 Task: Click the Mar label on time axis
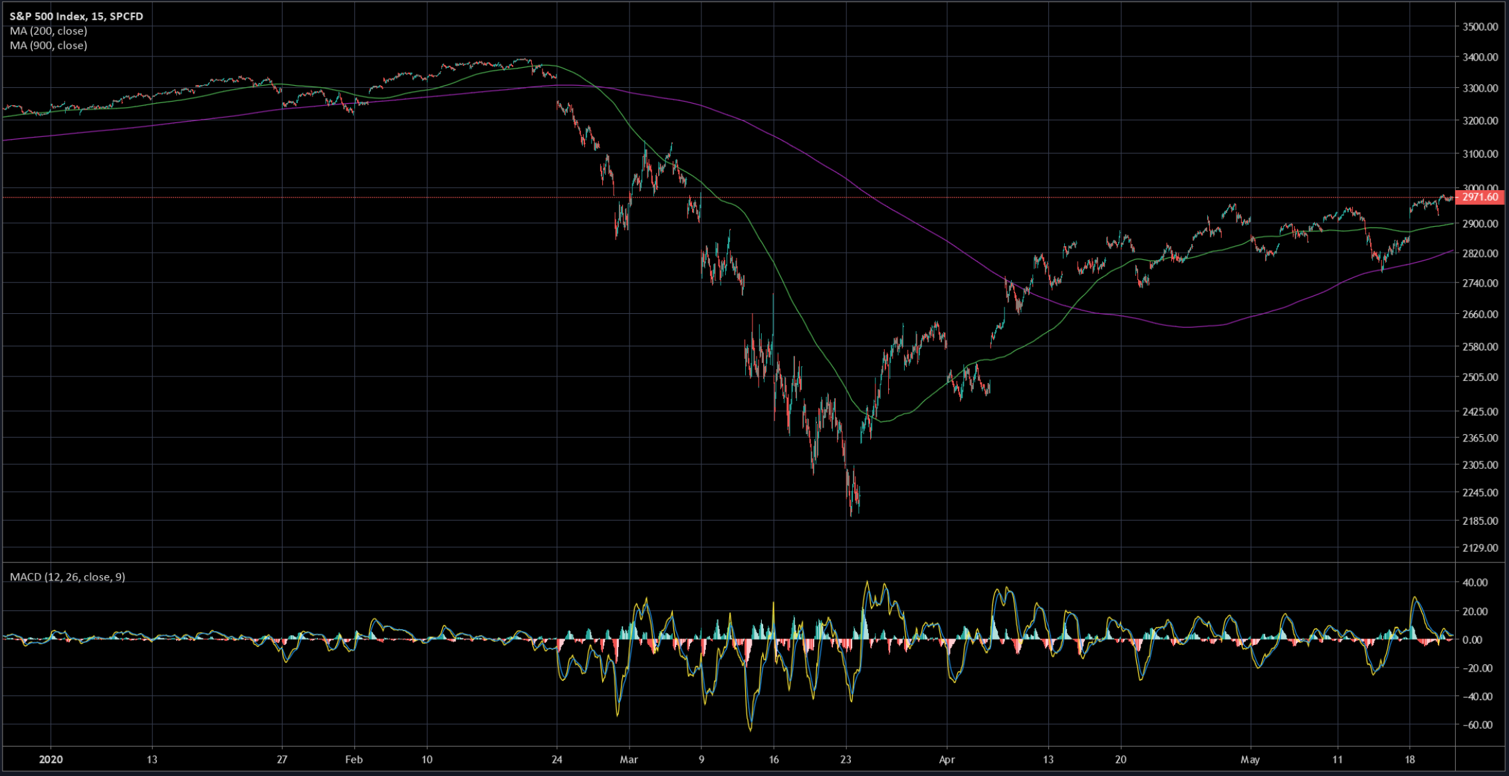(x=629, y=759)
